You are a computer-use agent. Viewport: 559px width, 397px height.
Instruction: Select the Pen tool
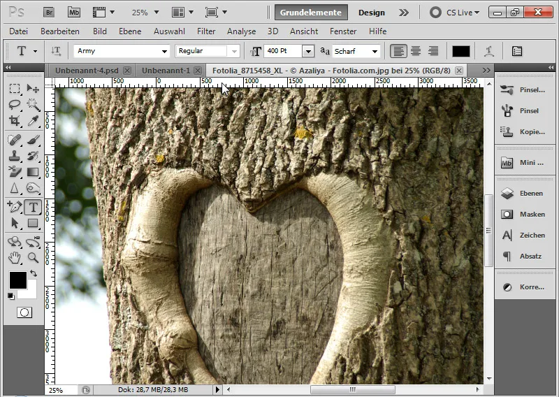15,207
